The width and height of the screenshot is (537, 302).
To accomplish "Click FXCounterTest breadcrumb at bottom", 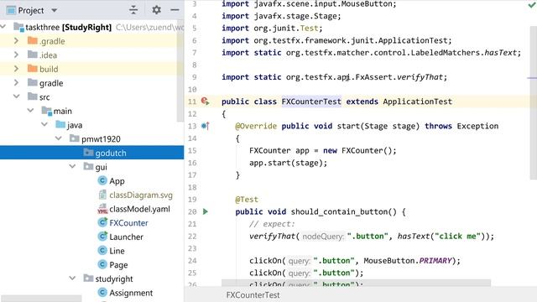I will coord(253,294).
